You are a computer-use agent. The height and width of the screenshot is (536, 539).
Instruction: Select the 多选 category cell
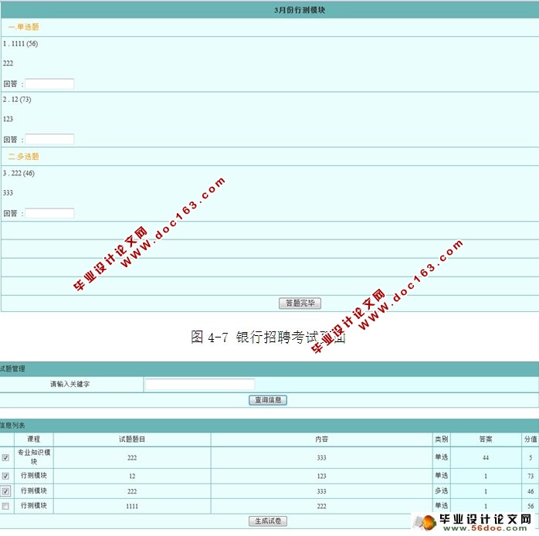(442, 491)
